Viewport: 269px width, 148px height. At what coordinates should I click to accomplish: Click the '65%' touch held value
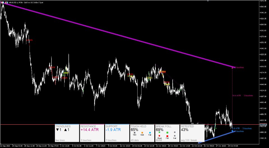click(x=134, y=130)
